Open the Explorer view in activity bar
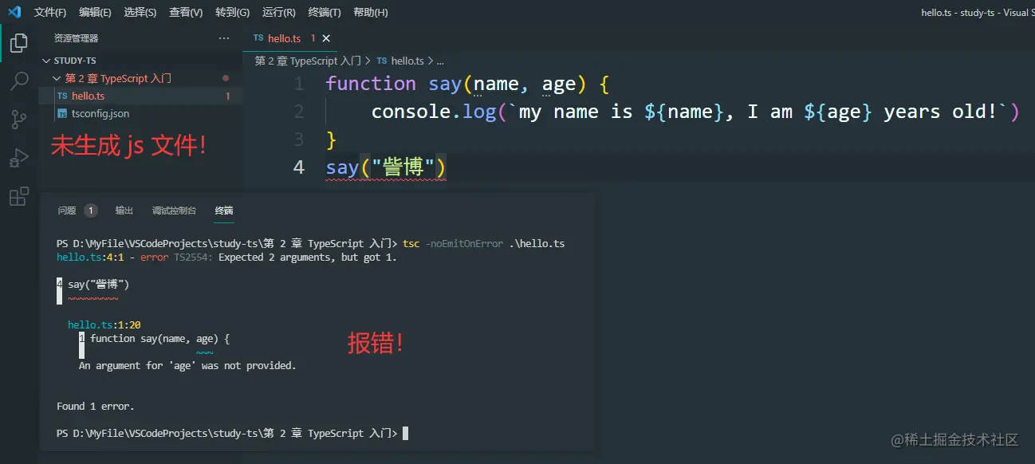 [x=18, y=44]
